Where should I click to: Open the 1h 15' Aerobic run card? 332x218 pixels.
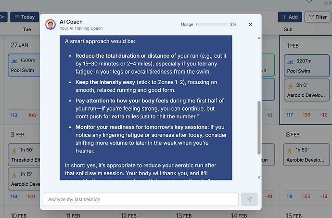pyautogui.click(x=24, y=179)
